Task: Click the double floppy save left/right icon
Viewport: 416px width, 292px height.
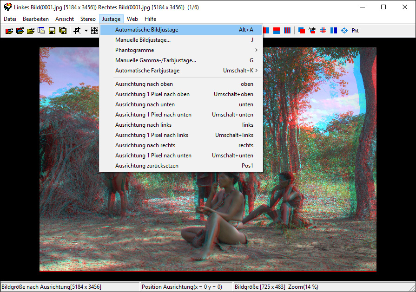Action: pyautogui.click(x=63, y=31)
